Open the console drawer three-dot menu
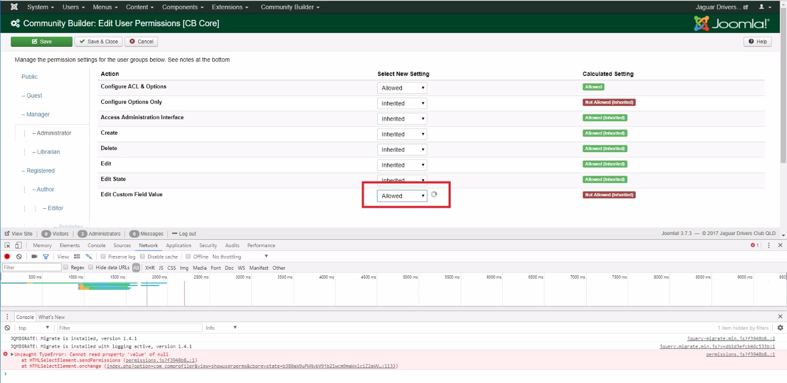Image resolution: width=787 pixels, height=383 pixels. coord(7,317)
